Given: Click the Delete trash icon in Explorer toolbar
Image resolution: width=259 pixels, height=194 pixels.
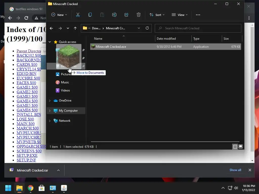Looking at the screenshot, I should click(x=139, y=15).
